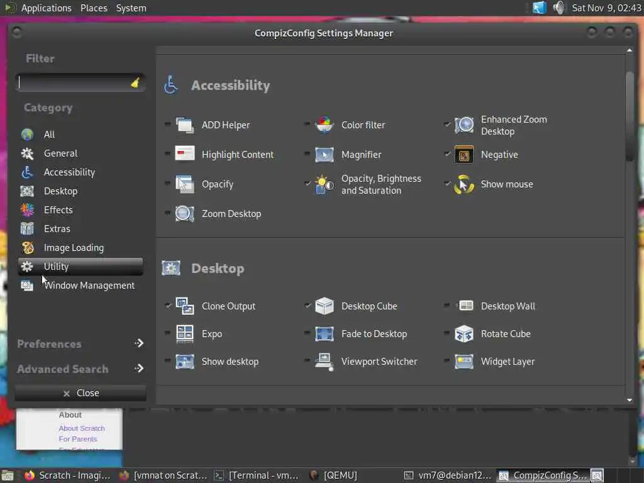644x483 pixels.
Task: Open the Opacify plugin icon
Action: tap(185, 184)
